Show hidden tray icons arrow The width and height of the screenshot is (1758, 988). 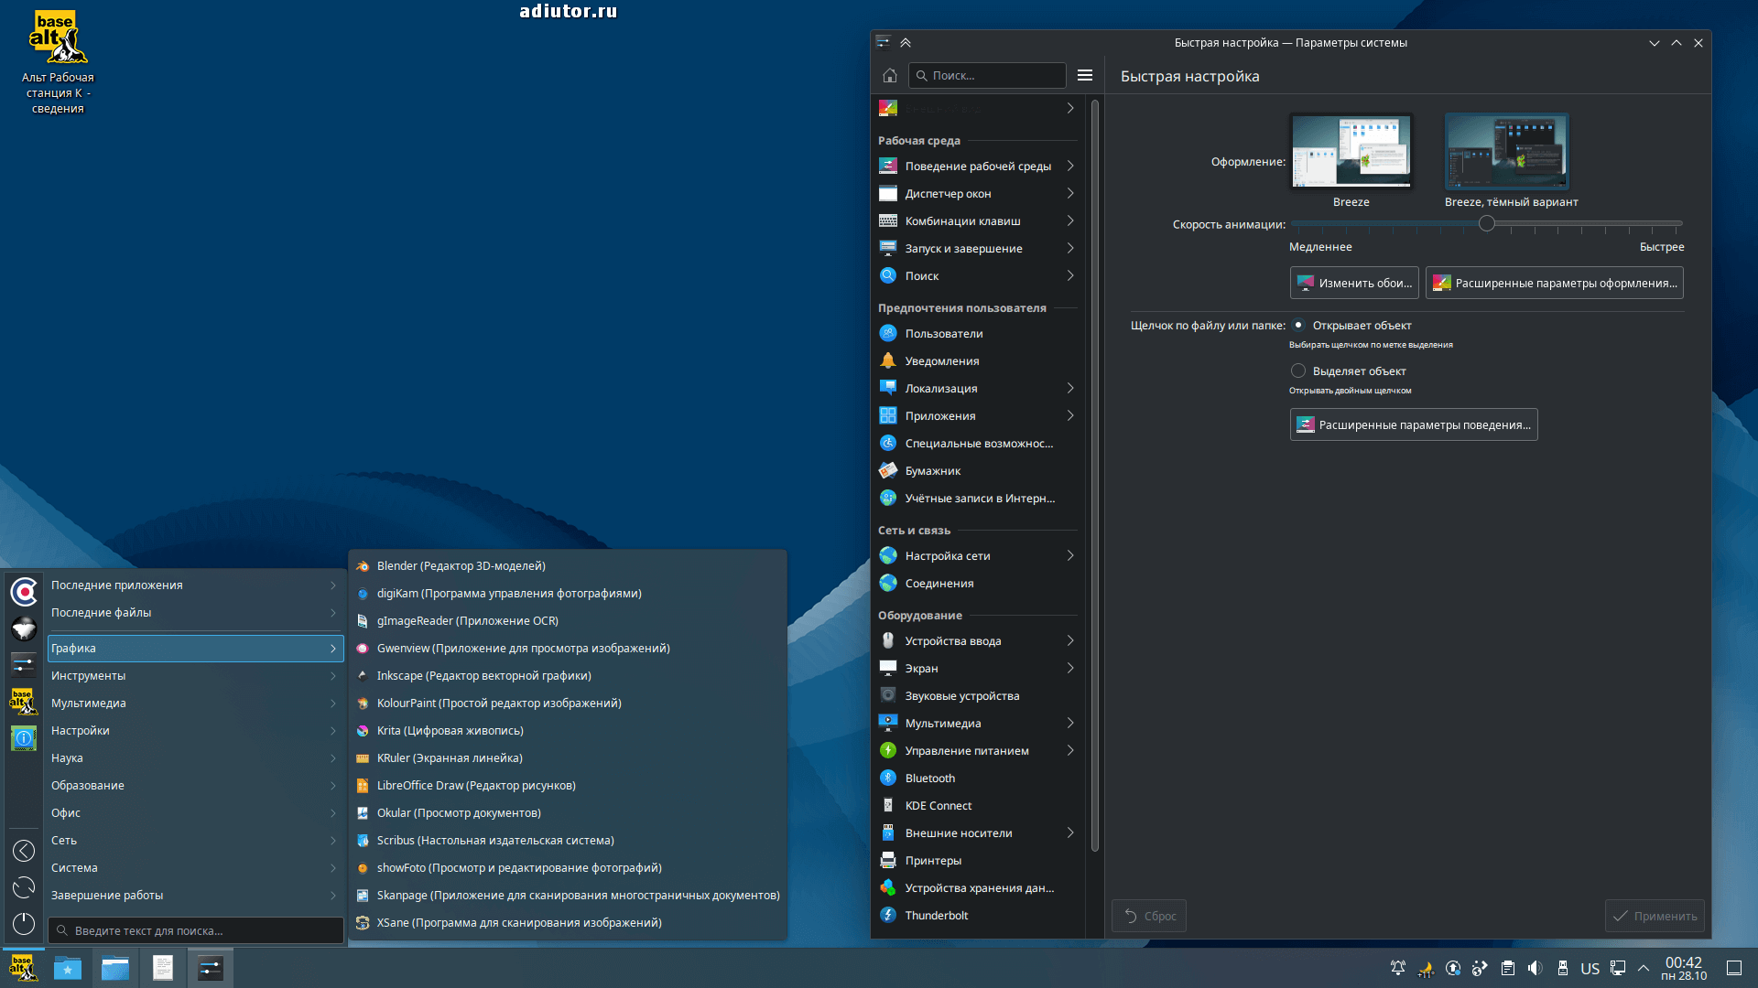pos(1644,968)
